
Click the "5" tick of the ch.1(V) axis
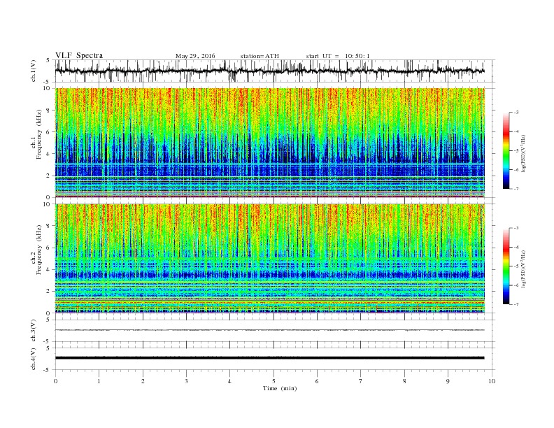48,60
